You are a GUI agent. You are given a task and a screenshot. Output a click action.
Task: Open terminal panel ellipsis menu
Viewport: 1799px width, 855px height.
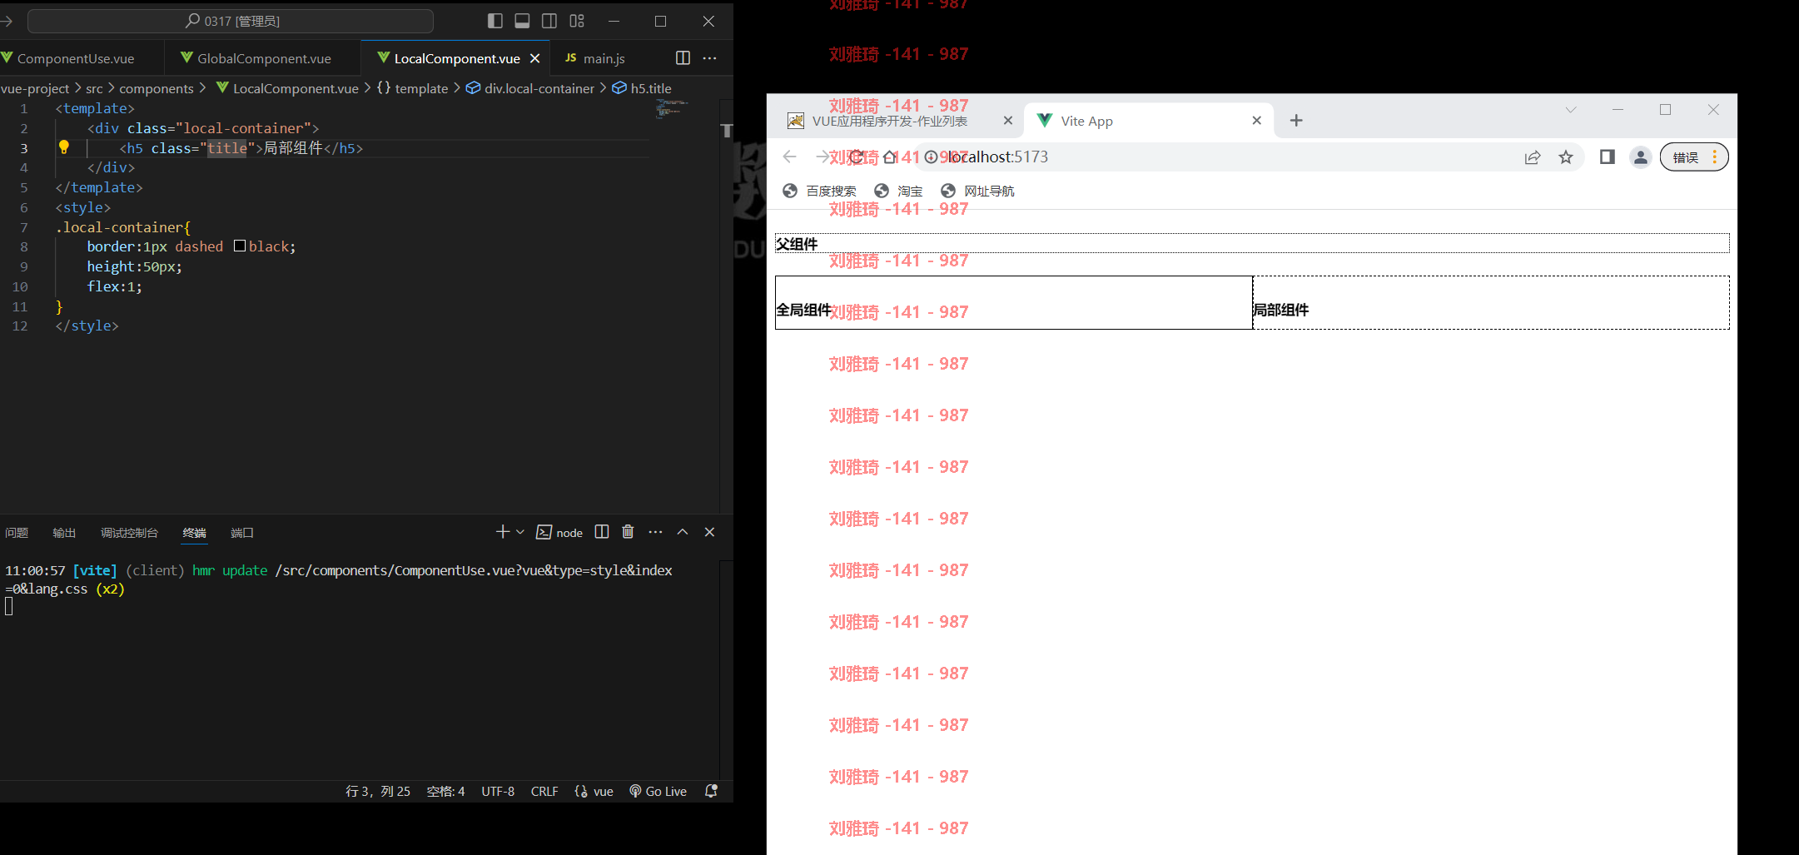[x=656, y=532]
